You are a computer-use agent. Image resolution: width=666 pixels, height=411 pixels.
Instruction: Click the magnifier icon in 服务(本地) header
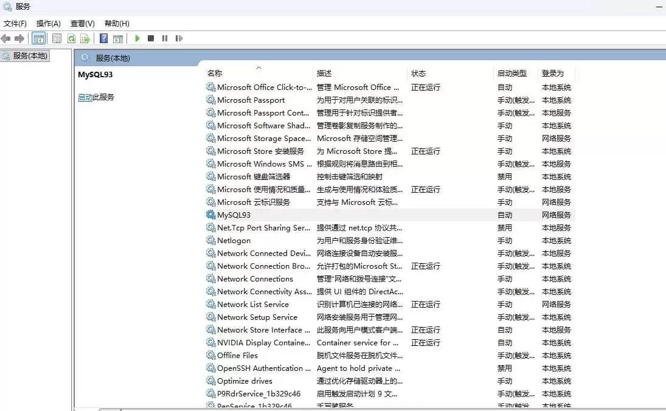pos(86,58)
